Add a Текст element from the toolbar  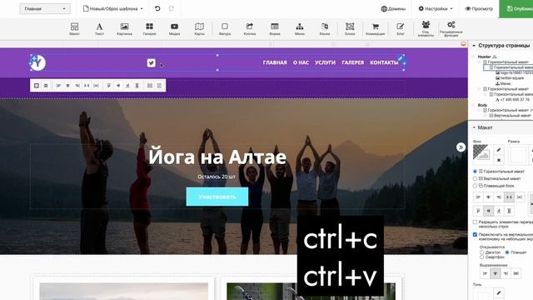[x=99, y=29]
